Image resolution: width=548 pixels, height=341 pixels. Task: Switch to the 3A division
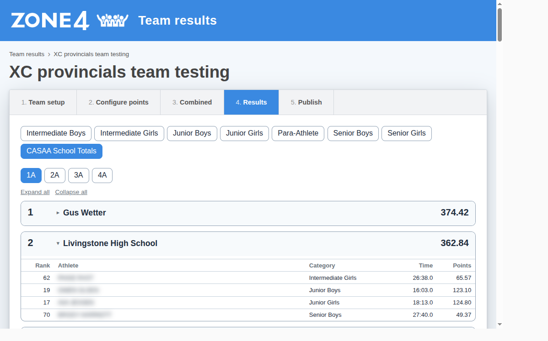tap(79, 175)
